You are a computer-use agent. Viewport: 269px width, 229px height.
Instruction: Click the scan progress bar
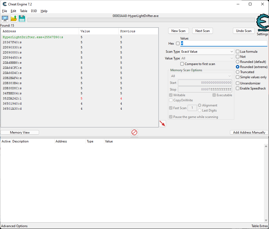141,20
